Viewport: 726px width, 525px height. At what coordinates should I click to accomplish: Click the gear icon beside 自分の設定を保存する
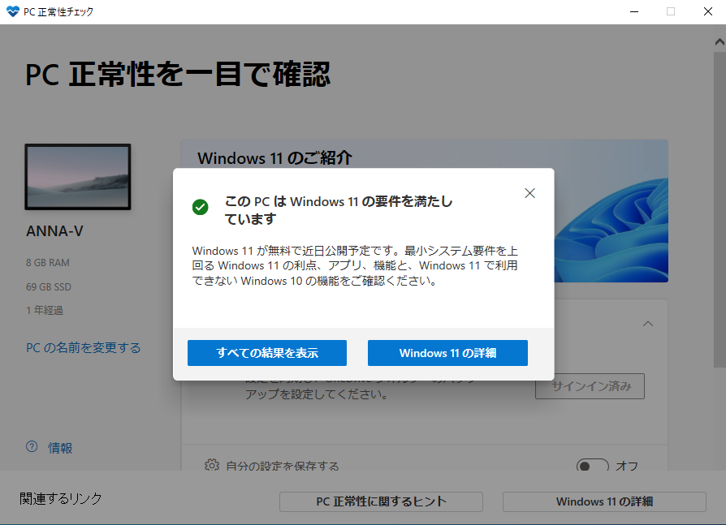tap(212, 464)
